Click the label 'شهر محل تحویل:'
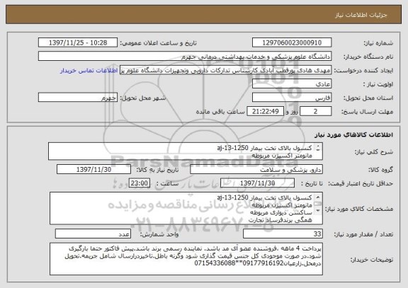 point(143,98)
